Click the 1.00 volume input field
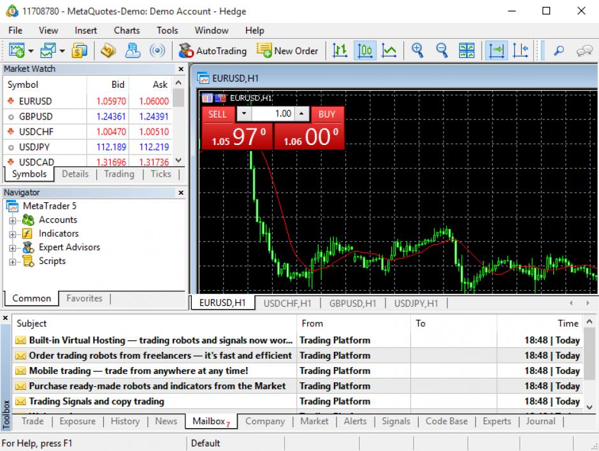This screenshot has height=451, width=599. click(x=273, y=114)
